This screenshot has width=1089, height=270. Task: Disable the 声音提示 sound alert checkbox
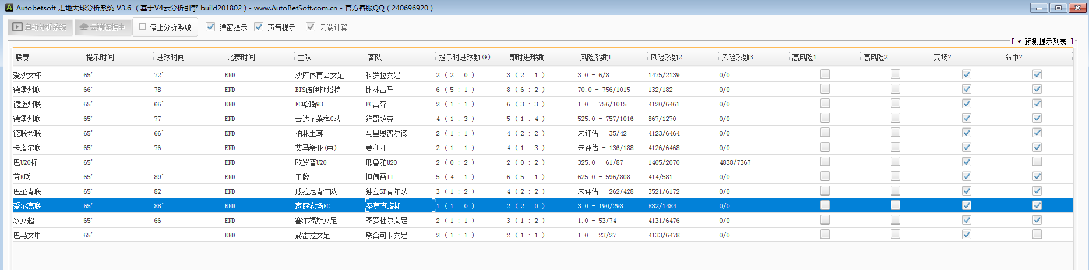259,27
